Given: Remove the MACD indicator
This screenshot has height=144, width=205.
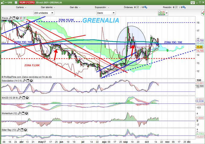Looking at the screenshot, I should [x=27, y=98].
